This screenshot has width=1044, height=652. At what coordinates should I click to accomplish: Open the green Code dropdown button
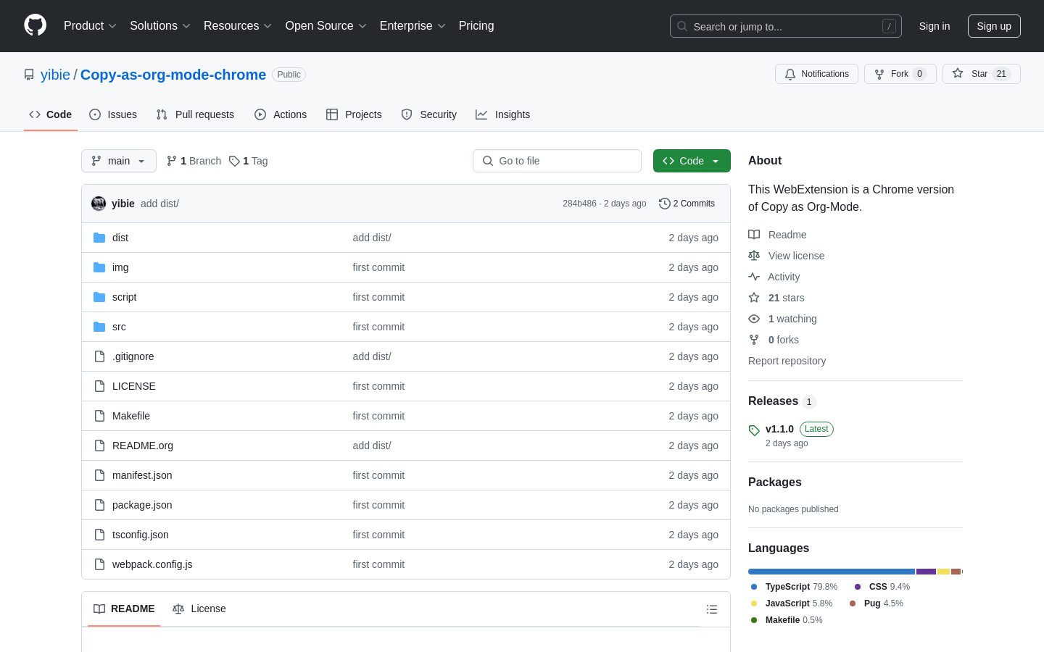[x=692, y=161]
